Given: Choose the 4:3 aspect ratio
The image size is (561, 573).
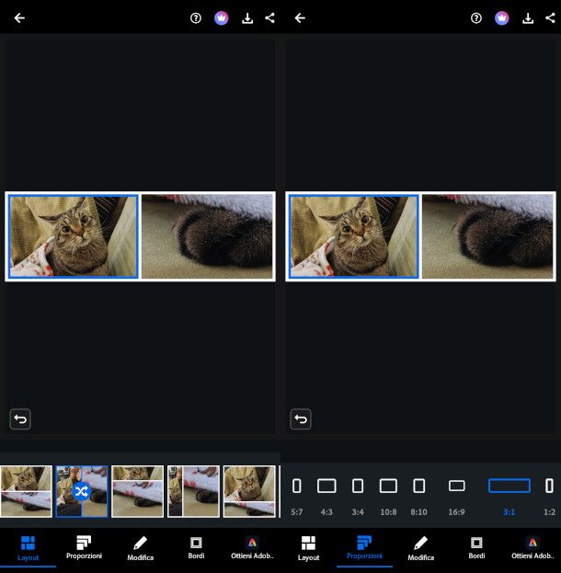Looking at the screenshot, I should (326, 497).
